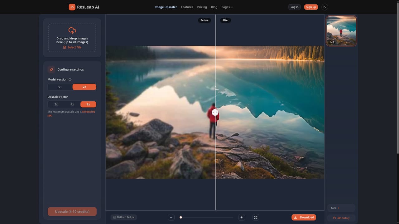
Task: Open the 48h history button
Action: pos(341,218)
